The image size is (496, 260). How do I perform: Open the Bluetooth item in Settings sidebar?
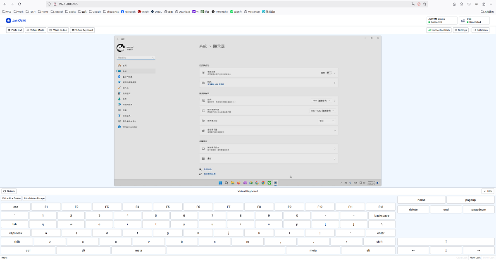coord(136,77)
